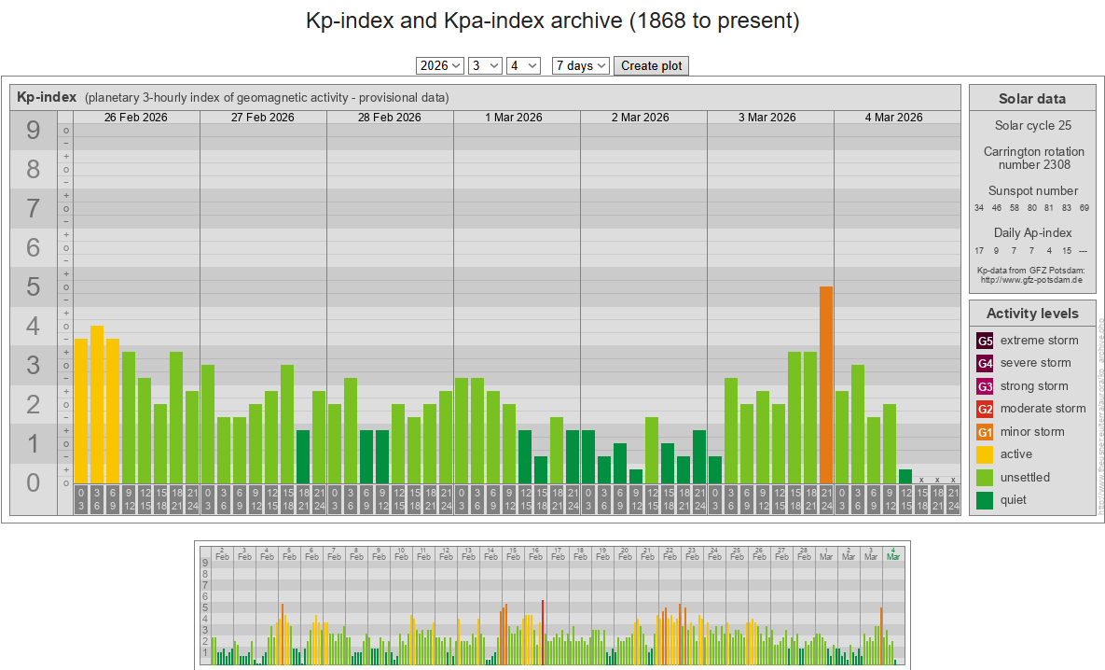Click the Kp scale value 0
The image size is (1105, 670).
[x=34, y=483]
